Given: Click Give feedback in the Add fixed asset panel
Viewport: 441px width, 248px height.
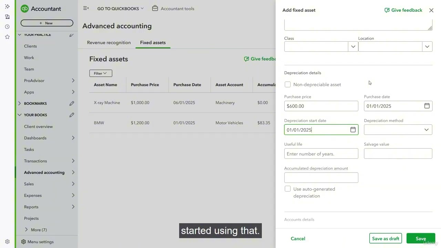Looking at the screenshot, I should coord(403,10).
